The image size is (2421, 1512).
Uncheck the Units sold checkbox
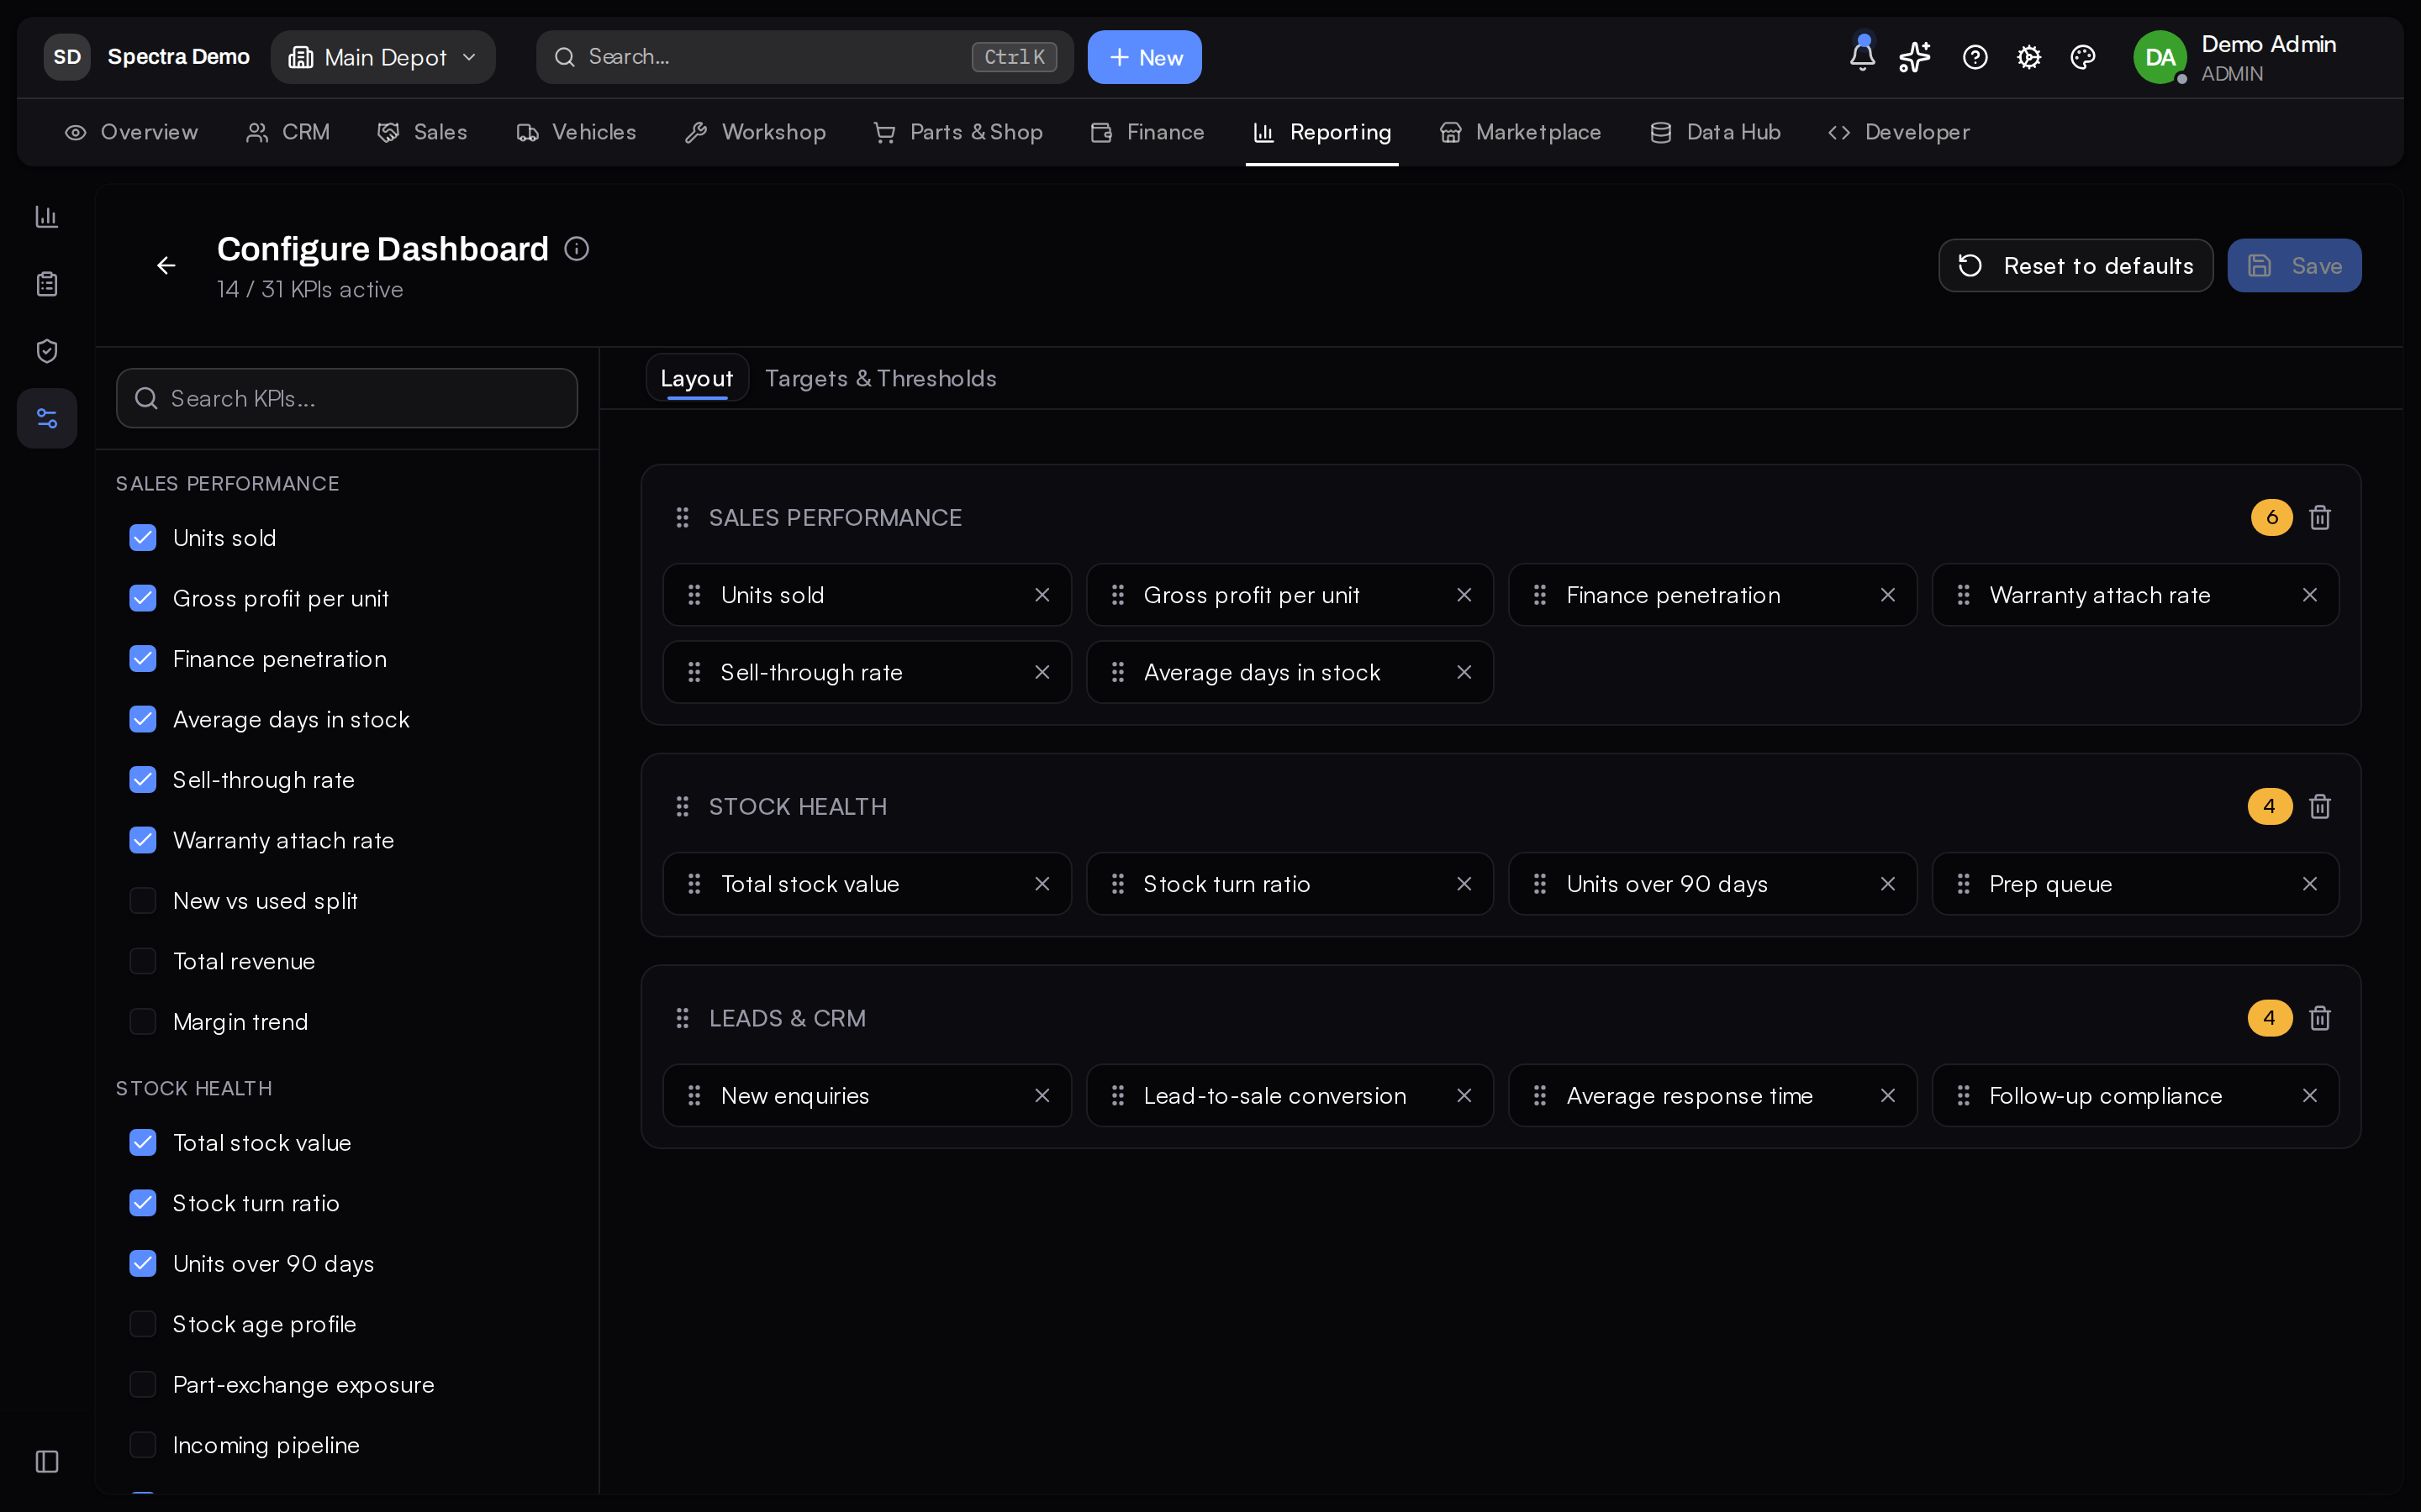[x=143, y=538]
